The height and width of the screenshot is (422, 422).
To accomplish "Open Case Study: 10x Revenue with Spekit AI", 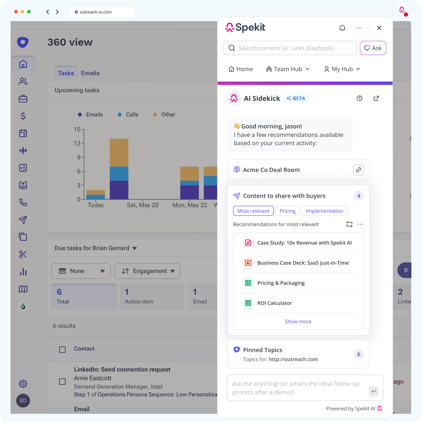I will [x=298, y=243].
